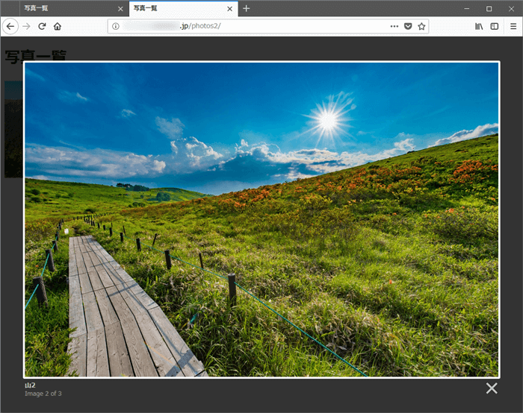The height and width of the screenshot is (413, 523).
Task: Bookmark this page with the star
Action: tap(422, 26)
